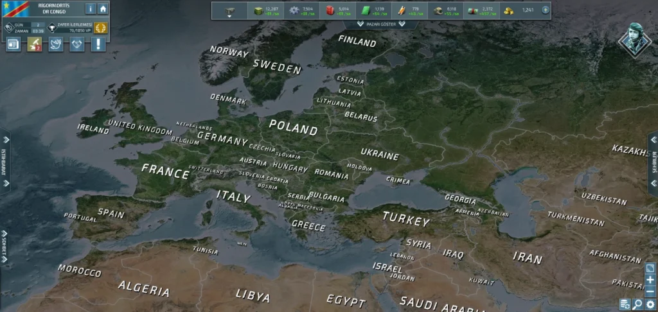The image size is (658, 312).
Task: Click the golden laurel victory icon
Action: point(101,28)
